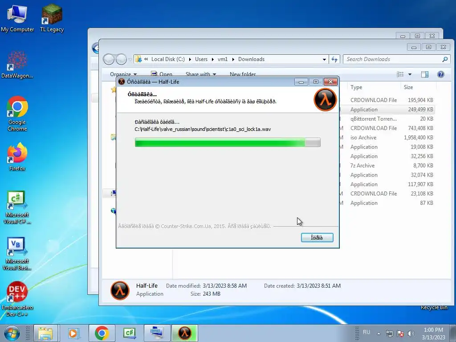Open Microsoft Visual Basic desktop shortcut
Screen dimensions: 456x342
[x=17, y=253]
